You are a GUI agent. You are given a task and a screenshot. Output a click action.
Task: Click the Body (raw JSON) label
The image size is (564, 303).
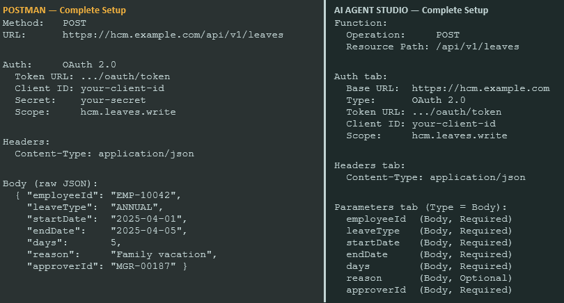50,183
